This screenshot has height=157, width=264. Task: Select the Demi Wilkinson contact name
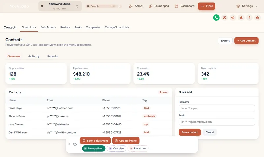pyautogui.click(x=17, y=133)
